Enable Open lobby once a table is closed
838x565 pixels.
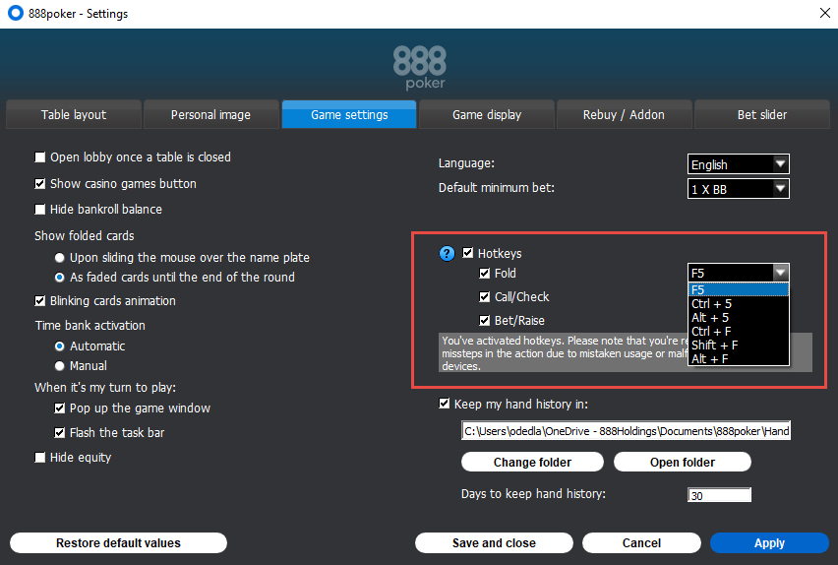(x=40, y=157)
